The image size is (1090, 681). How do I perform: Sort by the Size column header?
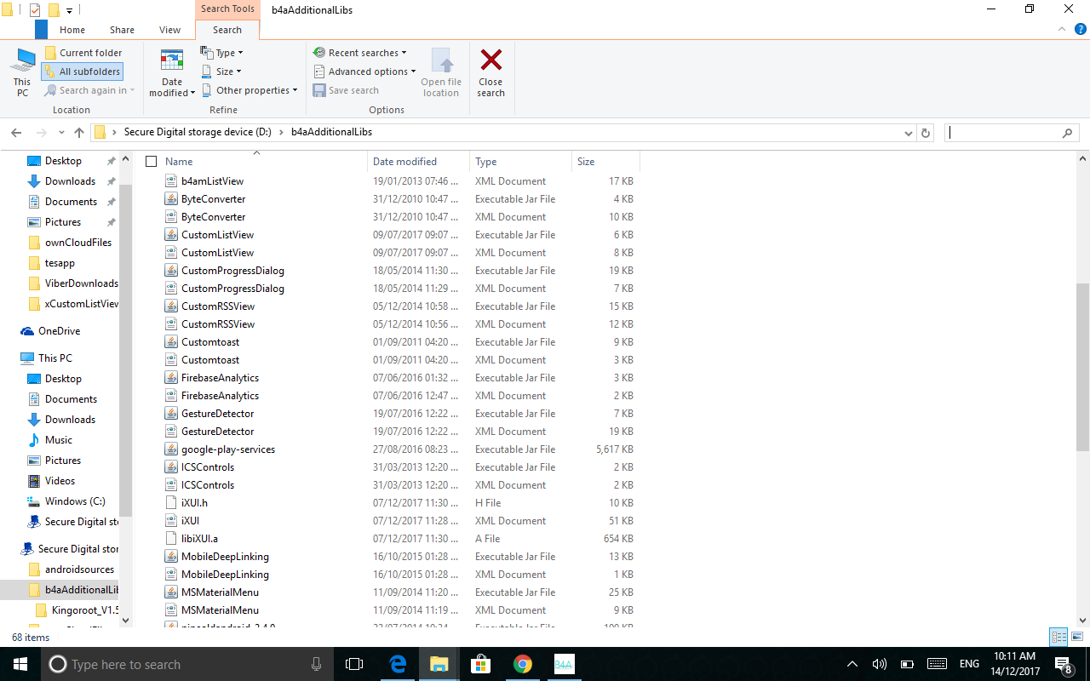coord(606,162)
